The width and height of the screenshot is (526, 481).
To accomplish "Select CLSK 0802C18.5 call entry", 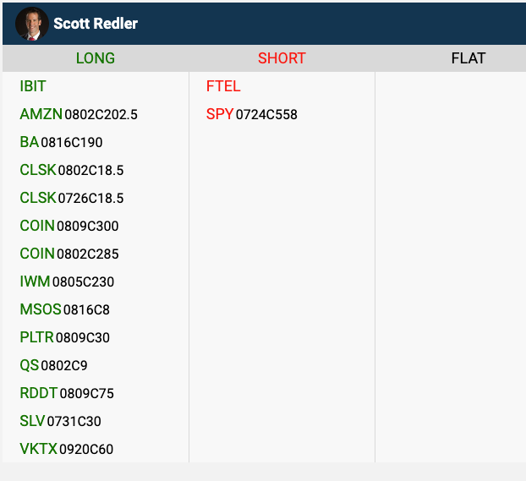I will (71, 170).
